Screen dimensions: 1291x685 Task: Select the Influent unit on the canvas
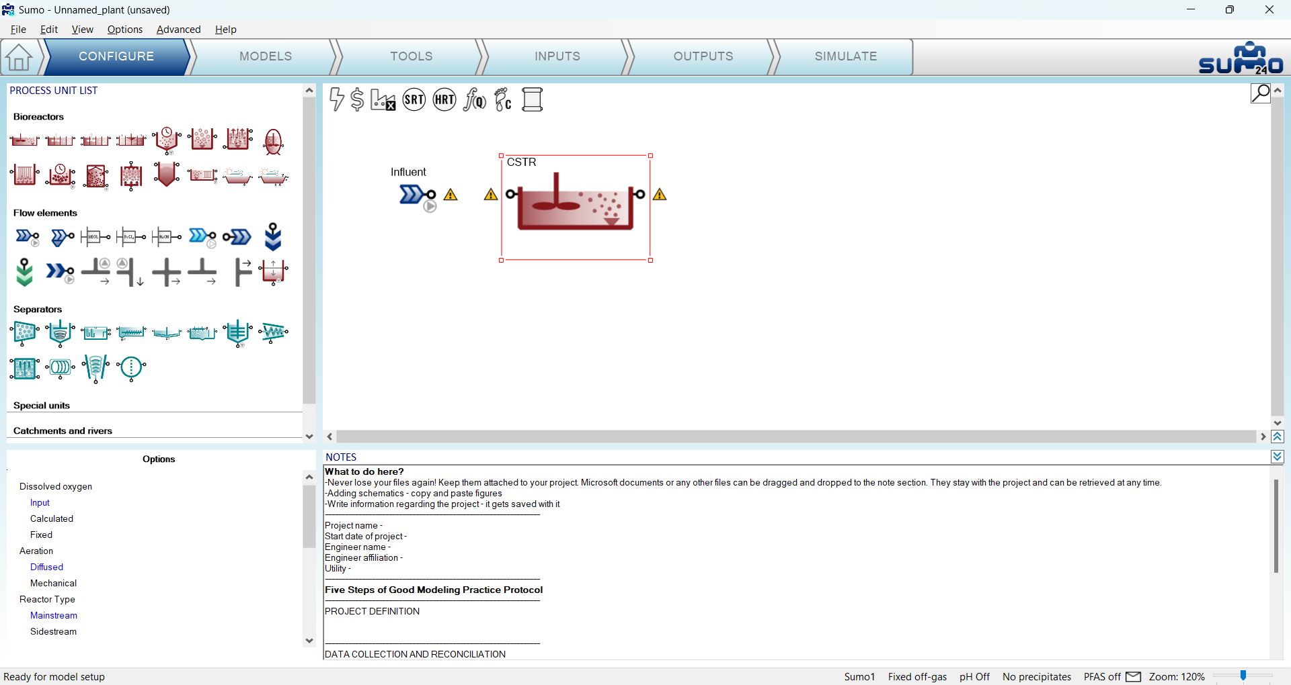pyautogui.click(x=418, y=195)
